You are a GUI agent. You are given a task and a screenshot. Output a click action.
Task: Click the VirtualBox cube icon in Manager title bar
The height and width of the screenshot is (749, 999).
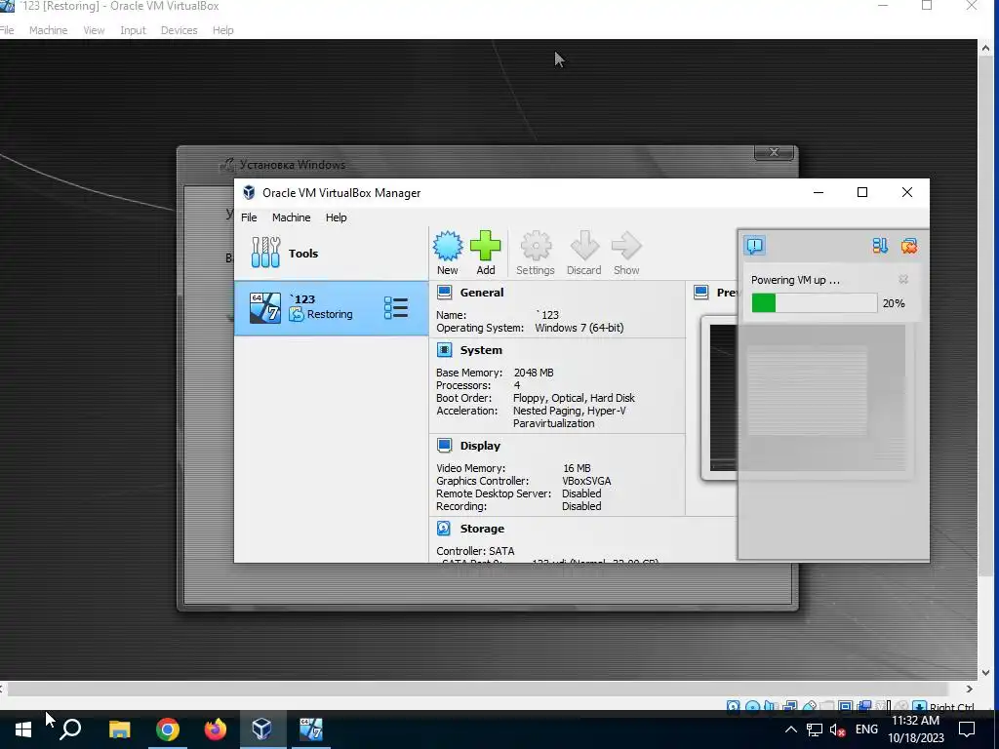tap(249, 192)
